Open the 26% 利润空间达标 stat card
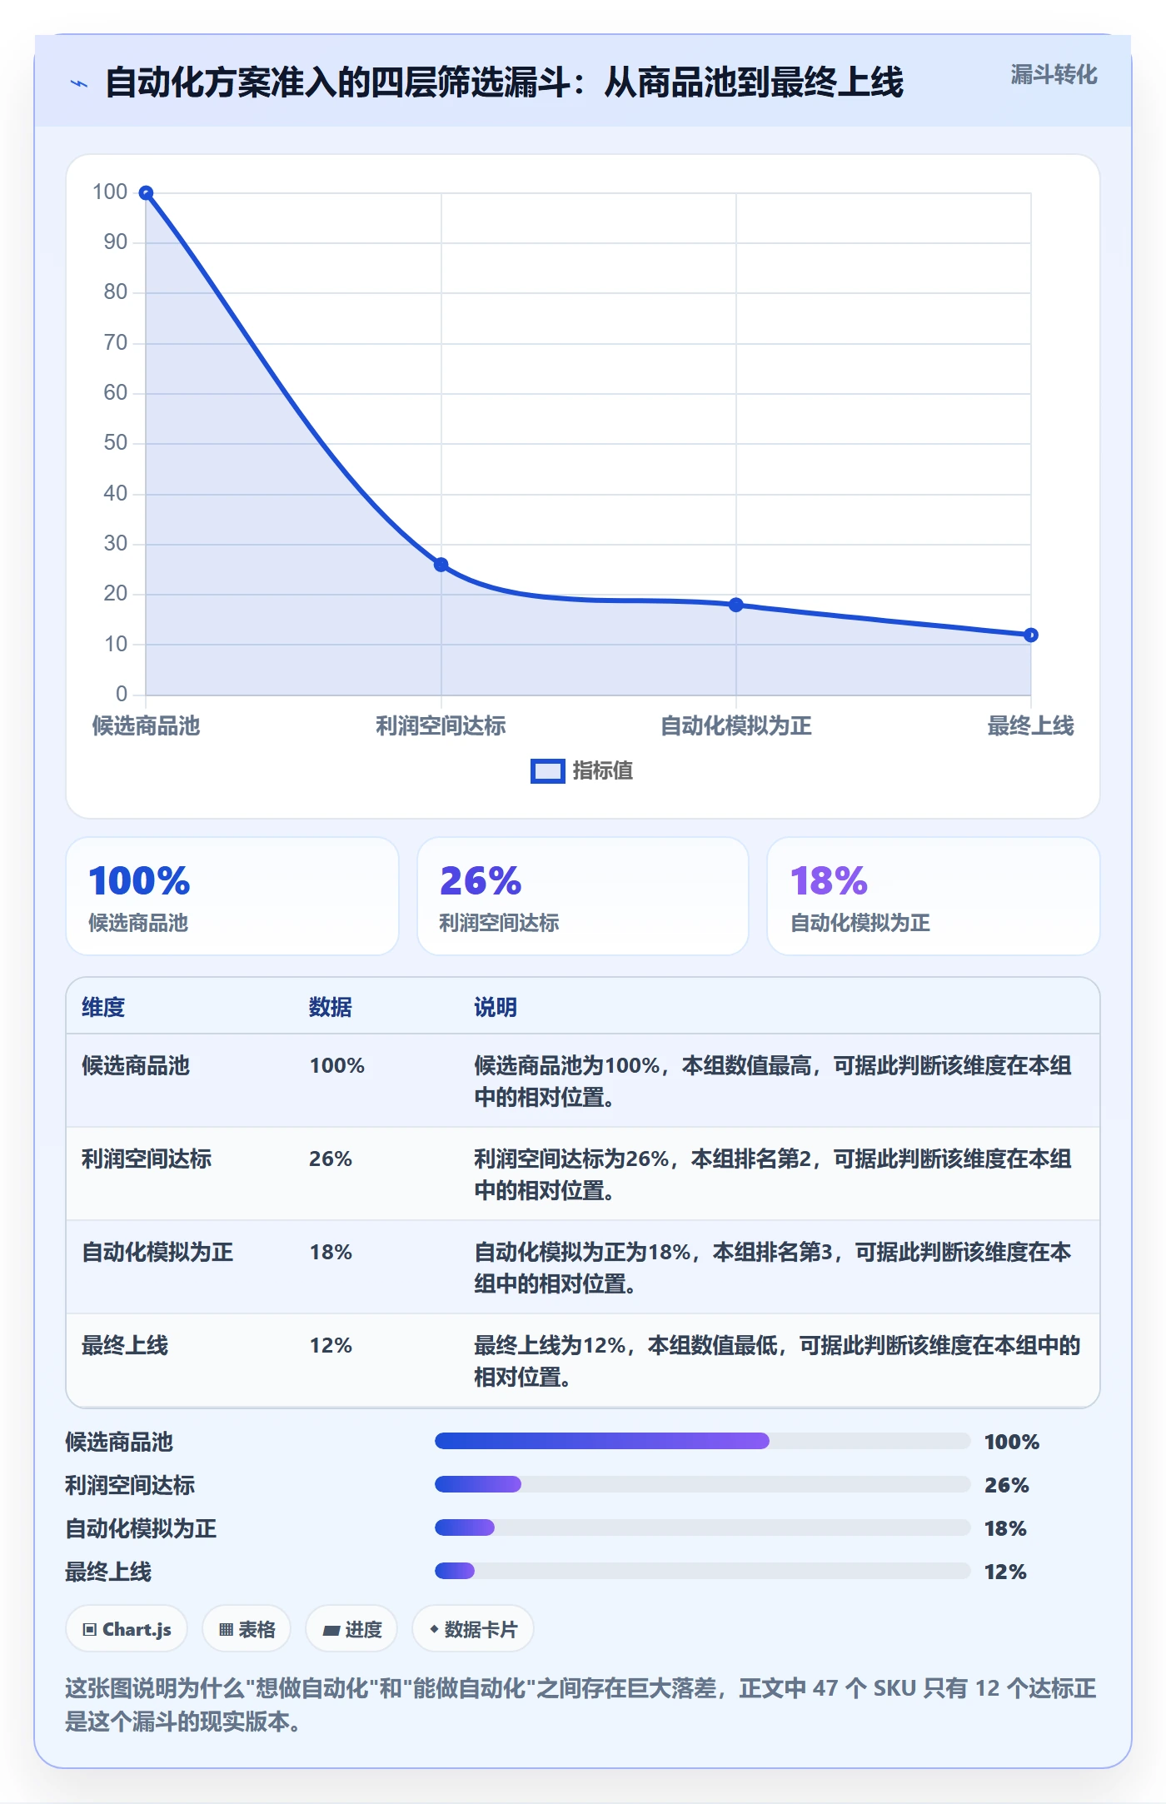The width and height of the screenshot is (1166, 1804). (x=583, y=896)
